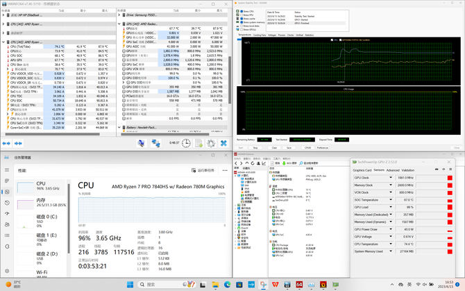Toggle Stress CPU checkbox
Screen dimensions: 465x291
242,11
